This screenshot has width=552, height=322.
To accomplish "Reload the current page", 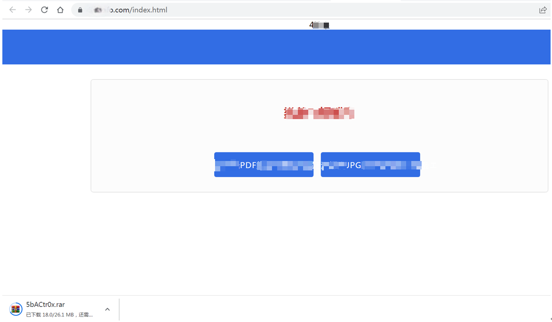I will point(44,10).
